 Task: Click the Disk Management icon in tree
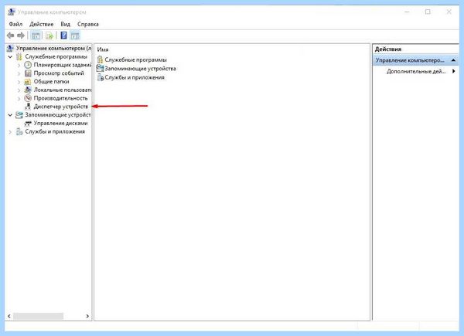[28, 124]
